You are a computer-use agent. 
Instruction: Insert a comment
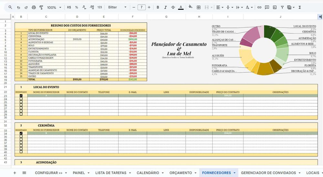click(267, 7)
